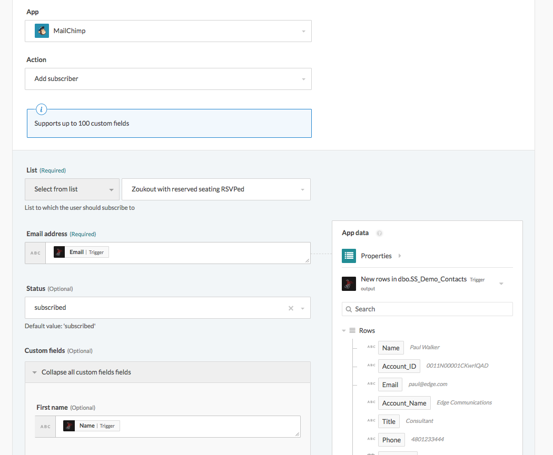
Task: Click the info icon next to App data heading
Action: click(379, 233)
